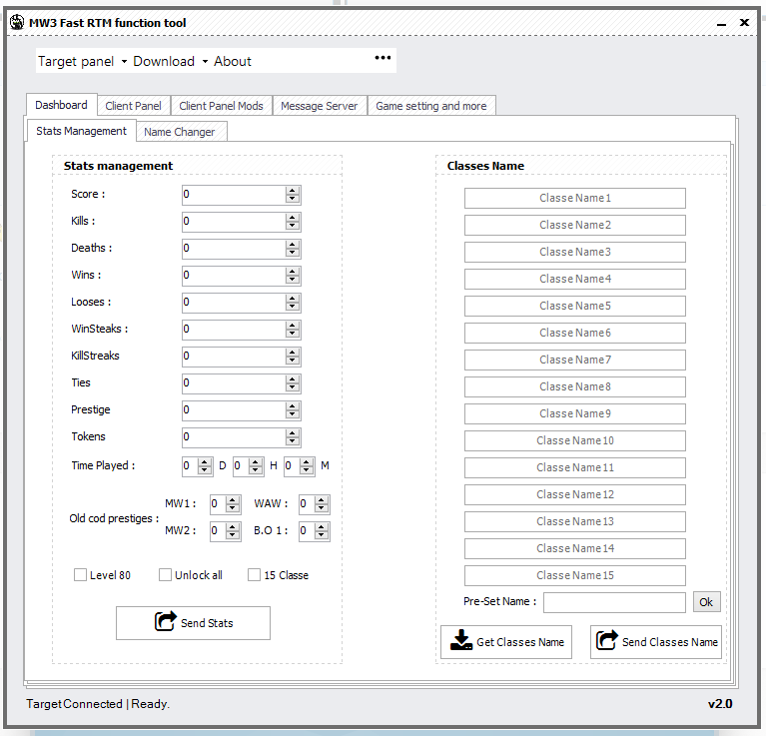Click the Classe Name3 field
The image size is (766, 736).
pos(575,252)
